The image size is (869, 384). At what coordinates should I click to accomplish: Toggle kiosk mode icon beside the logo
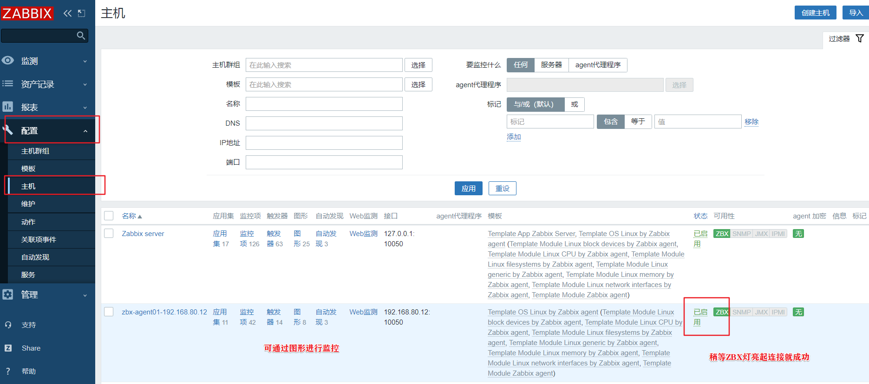click(82, 13)
